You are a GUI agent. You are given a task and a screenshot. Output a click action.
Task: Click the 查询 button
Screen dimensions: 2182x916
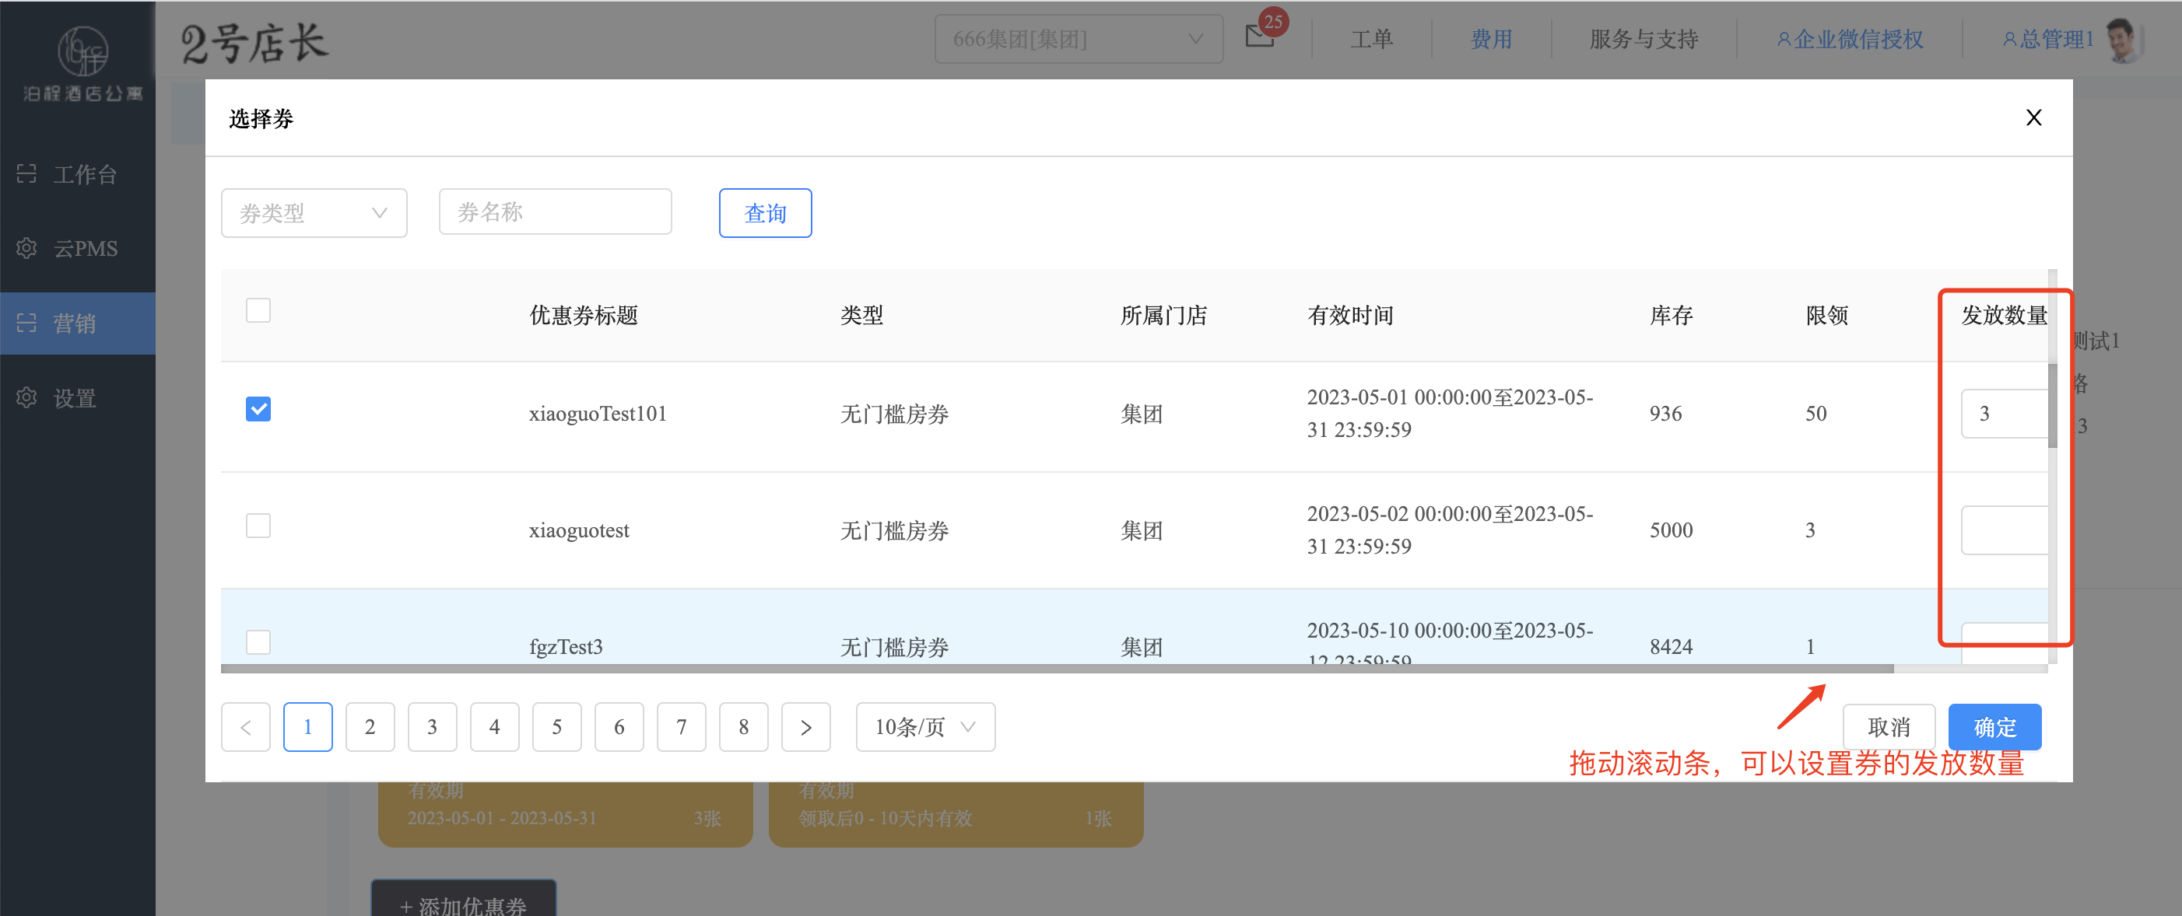pos(765,212)
